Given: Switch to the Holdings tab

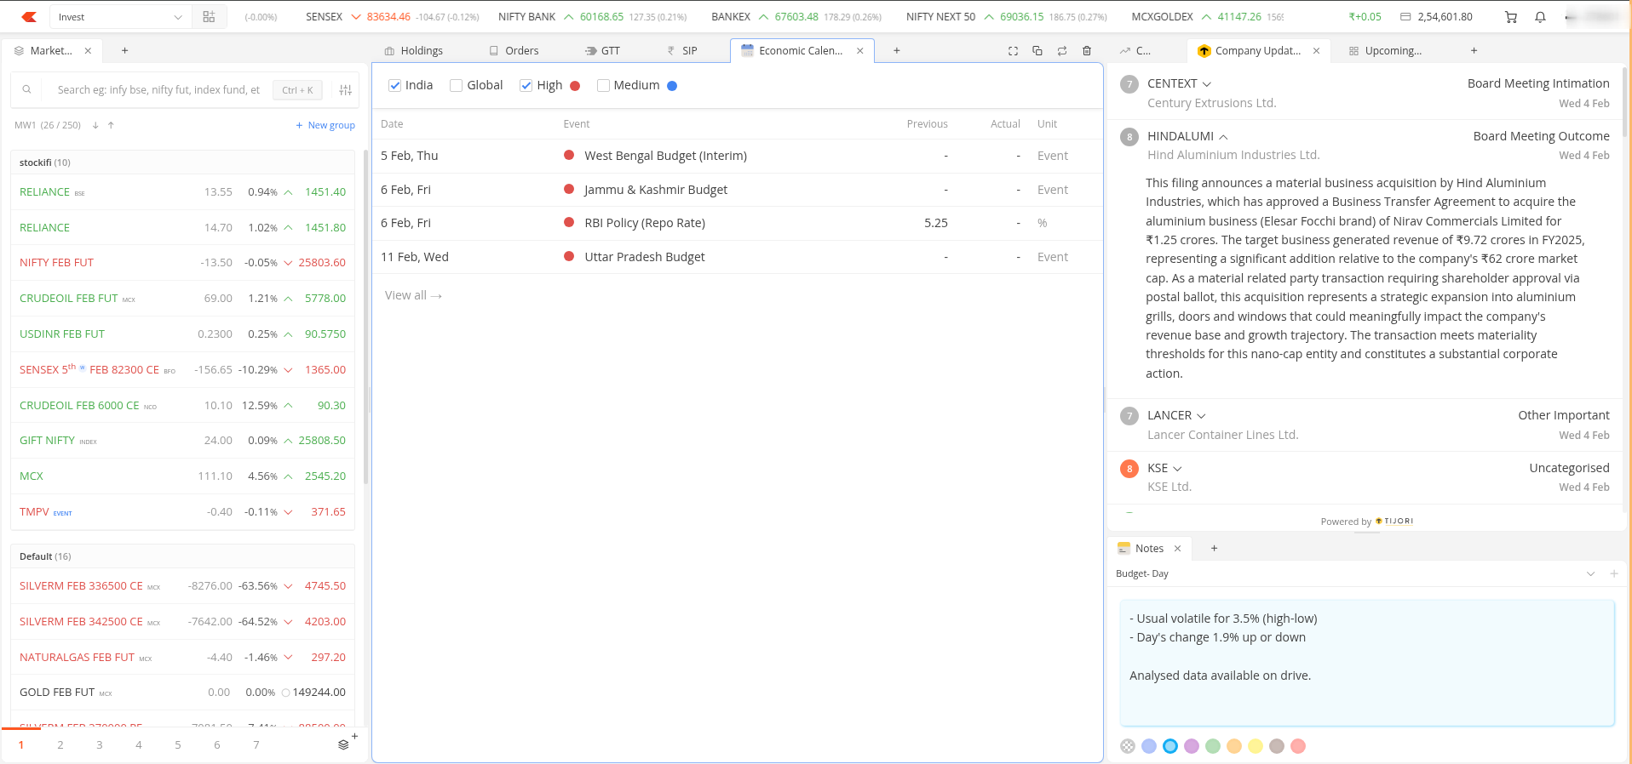Looking at the screenshot, I should click(414, 51).
